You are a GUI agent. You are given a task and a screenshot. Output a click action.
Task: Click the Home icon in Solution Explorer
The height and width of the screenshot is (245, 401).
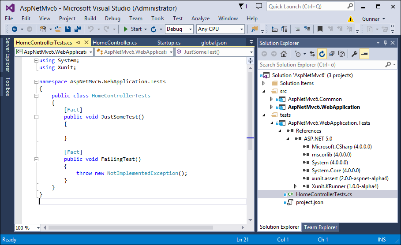283,54
